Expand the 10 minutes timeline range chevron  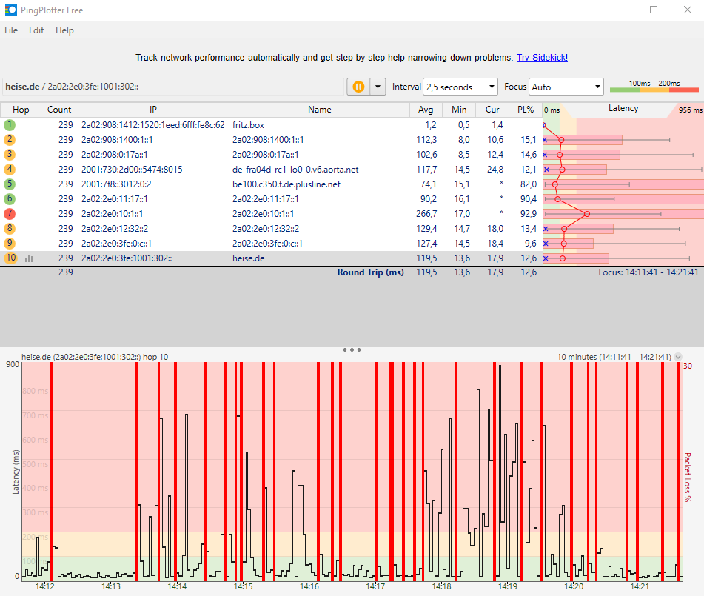coord(677,357)
